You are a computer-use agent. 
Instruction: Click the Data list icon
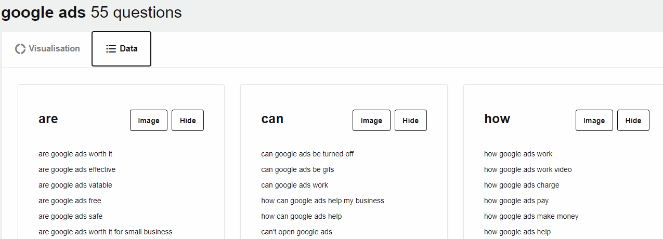(111, 49)
